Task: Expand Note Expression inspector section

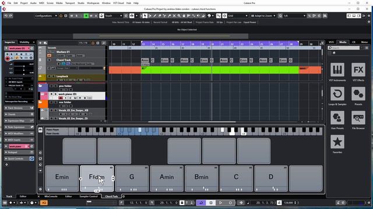Action: [19, 127]
